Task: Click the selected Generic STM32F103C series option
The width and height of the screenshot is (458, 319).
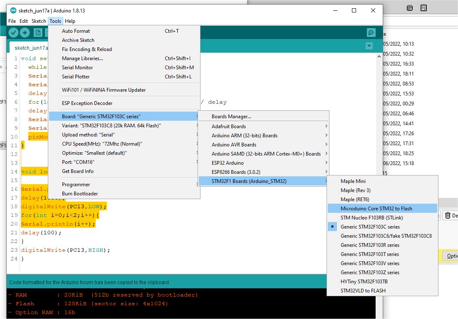Action: tap(382, 226)
